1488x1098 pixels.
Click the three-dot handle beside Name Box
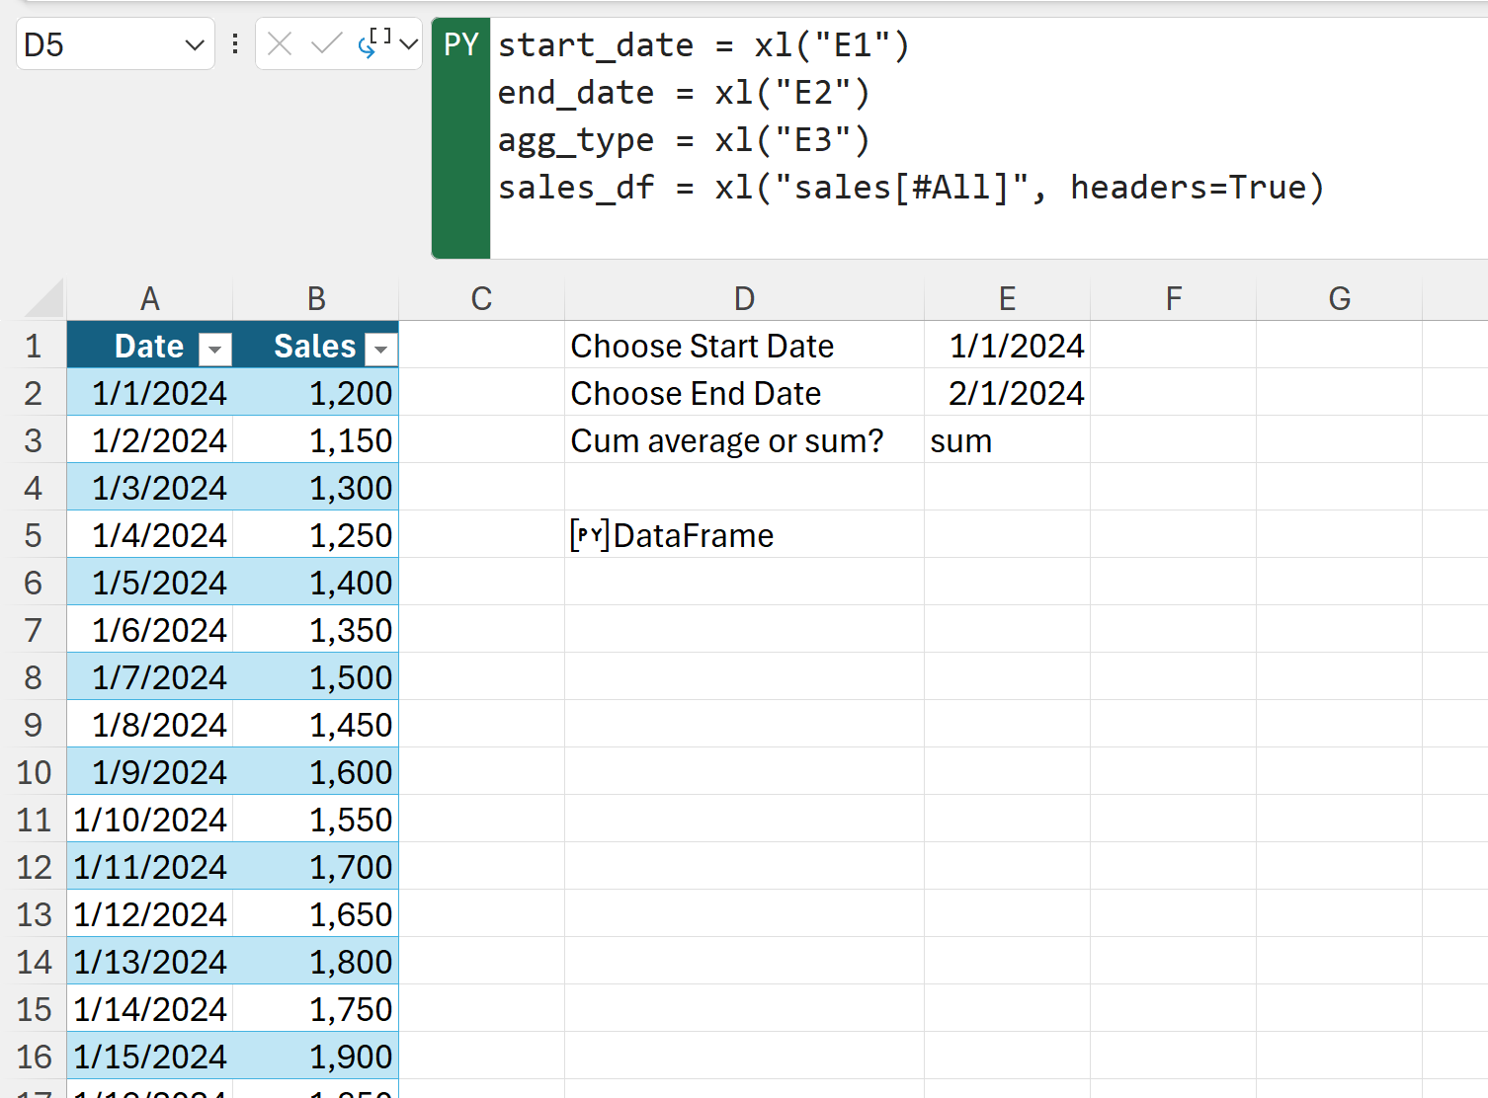(235, 44)
